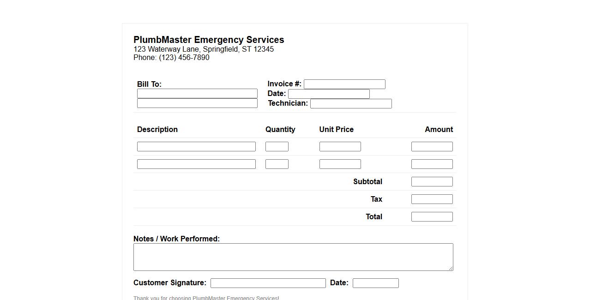Click the Notes / Work Performed textarea
The width and height of the screenshot is (590, 300).
(293, 257)
